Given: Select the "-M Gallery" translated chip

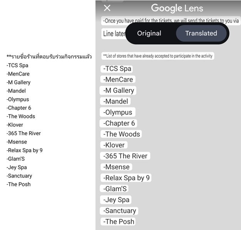Looking at the screenshot, I should 118,91.
